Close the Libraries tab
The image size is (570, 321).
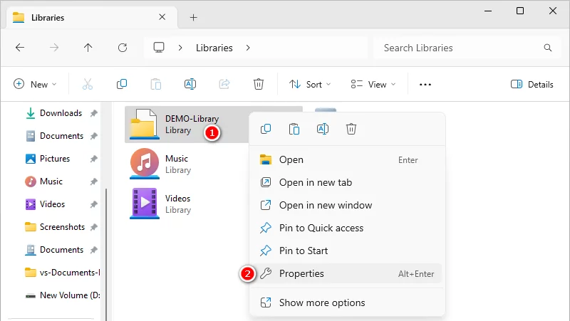click(162, 17)
